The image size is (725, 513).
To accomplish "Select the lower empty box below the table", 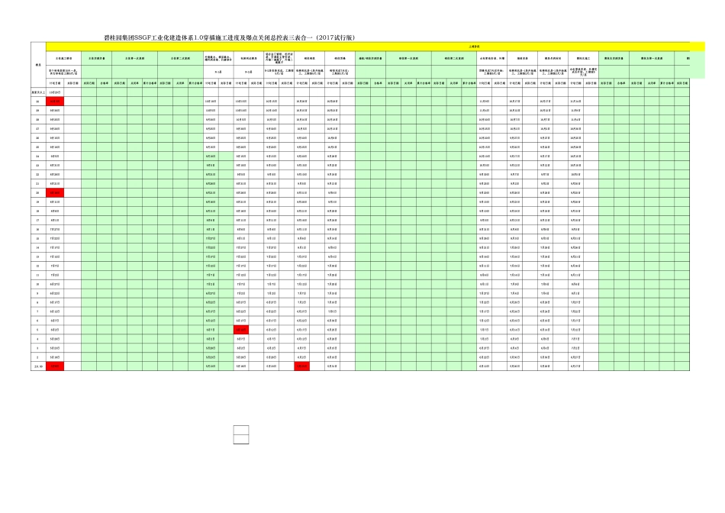I will coord(241,439).
